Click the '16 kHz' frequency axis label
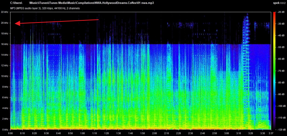This screenshot has width=287, height=136. point(4,44)
